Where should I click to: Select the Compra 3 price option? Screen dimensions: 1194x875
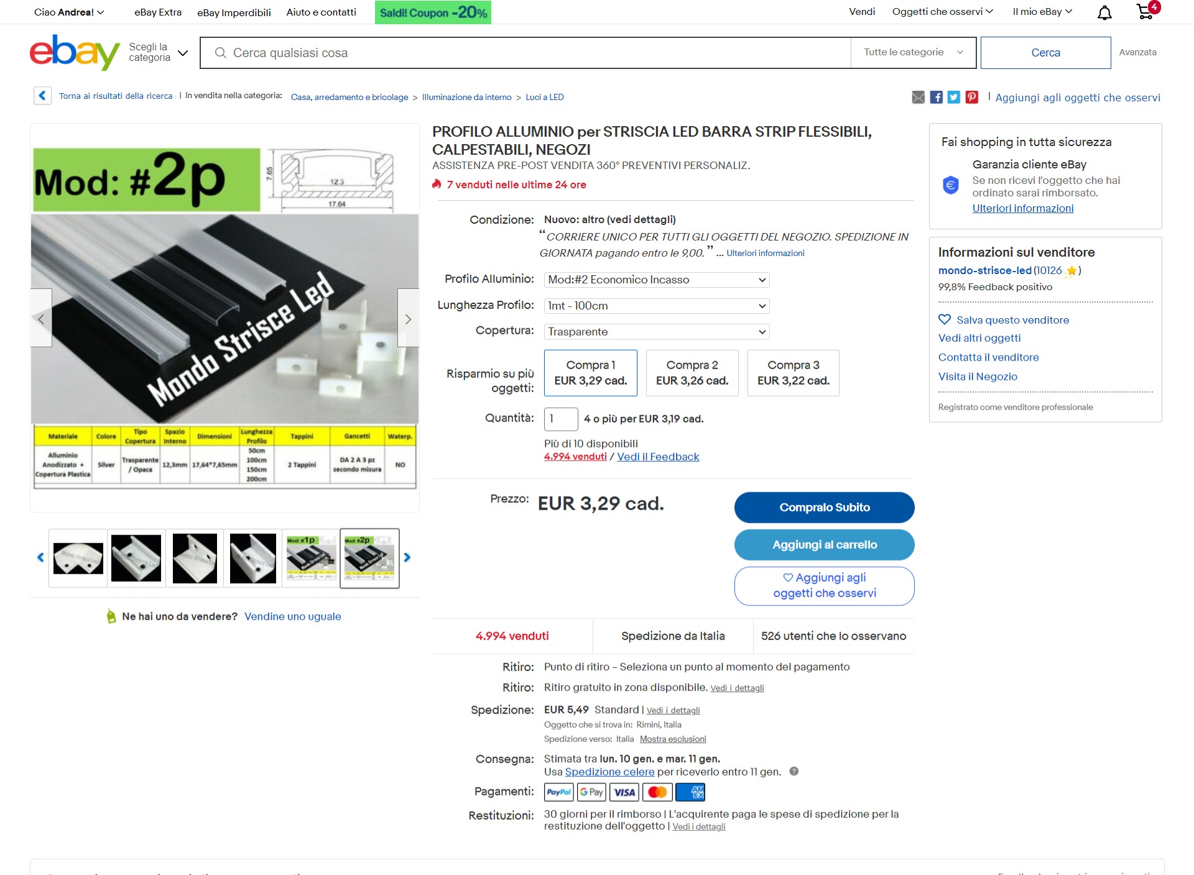pos(794,373)
